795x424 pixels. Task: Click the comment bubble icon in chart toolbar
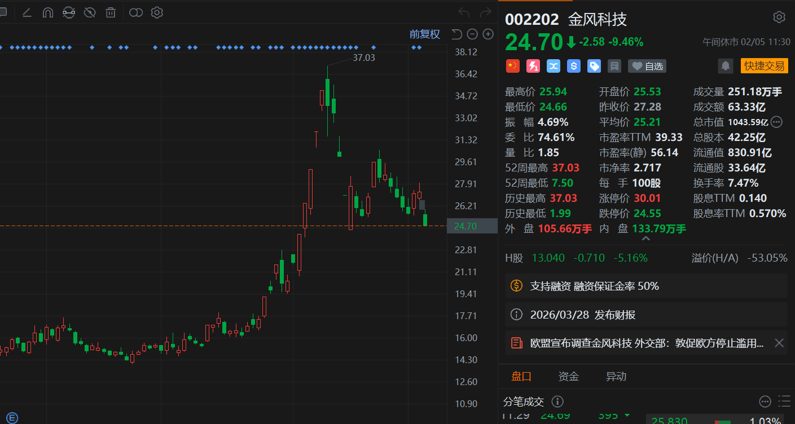pos(3,12)
